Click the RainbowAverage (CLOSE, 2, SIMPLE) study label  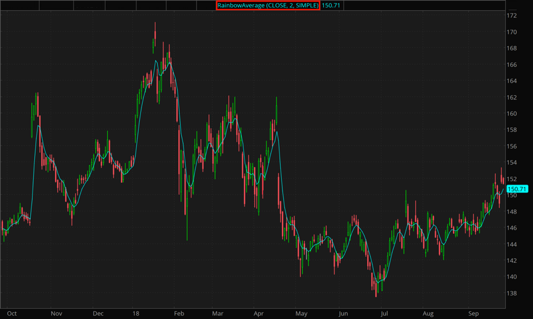point(268,5)
